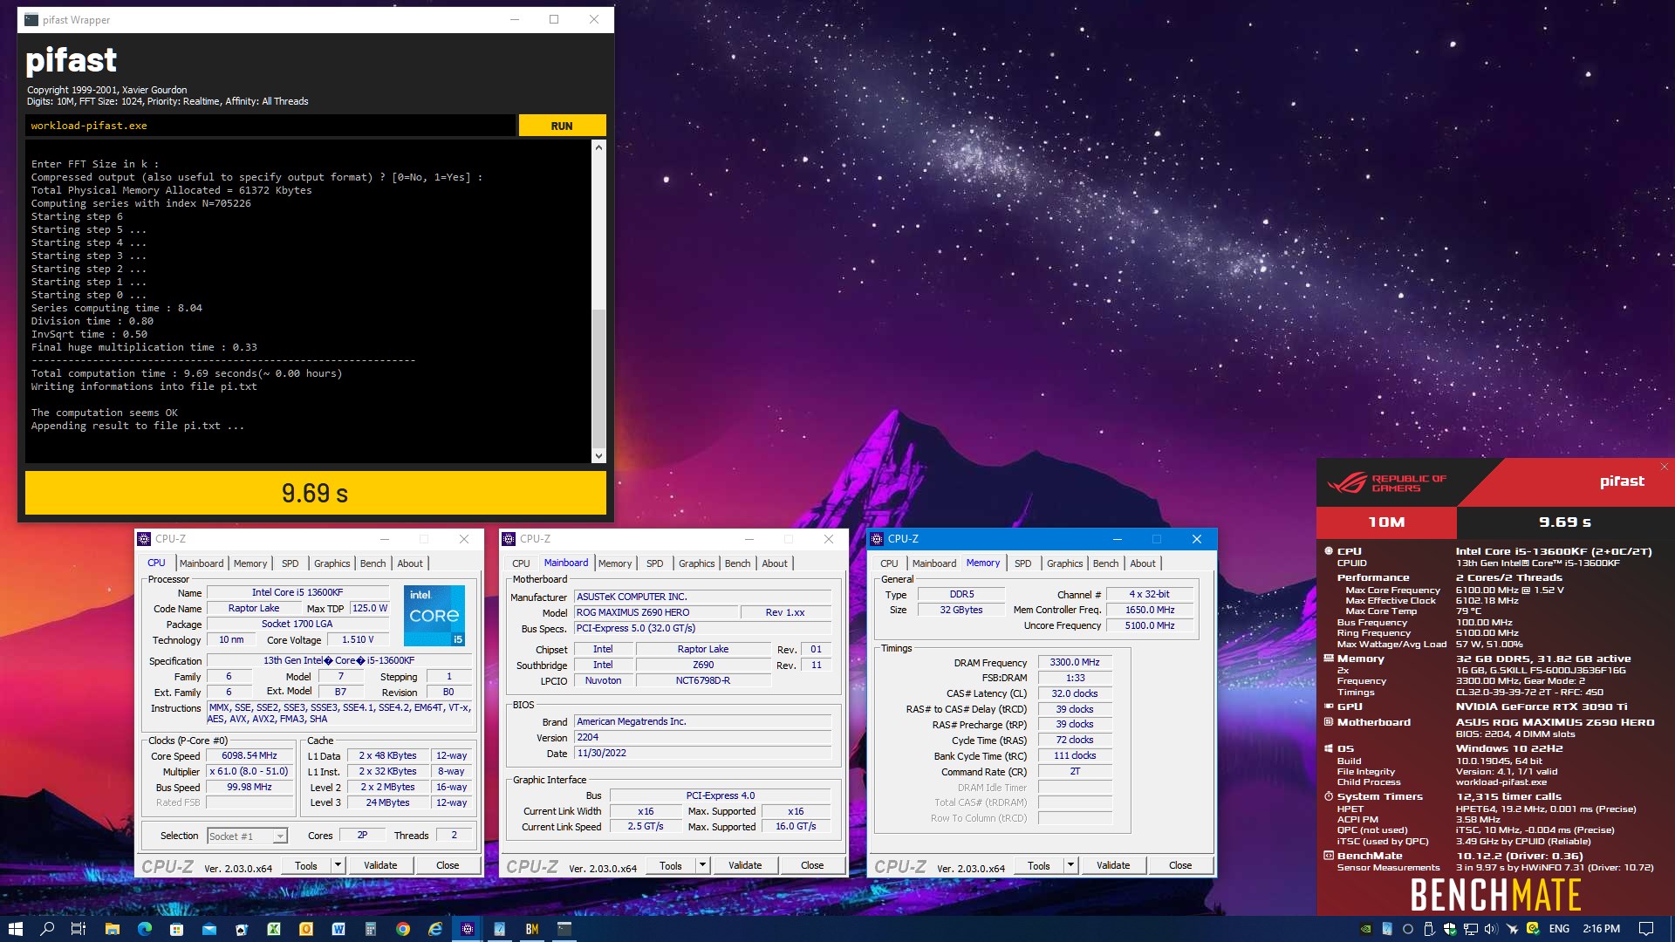
Task: Click Close button in CPU-Z Memory window
Action: click(1180, 865)
